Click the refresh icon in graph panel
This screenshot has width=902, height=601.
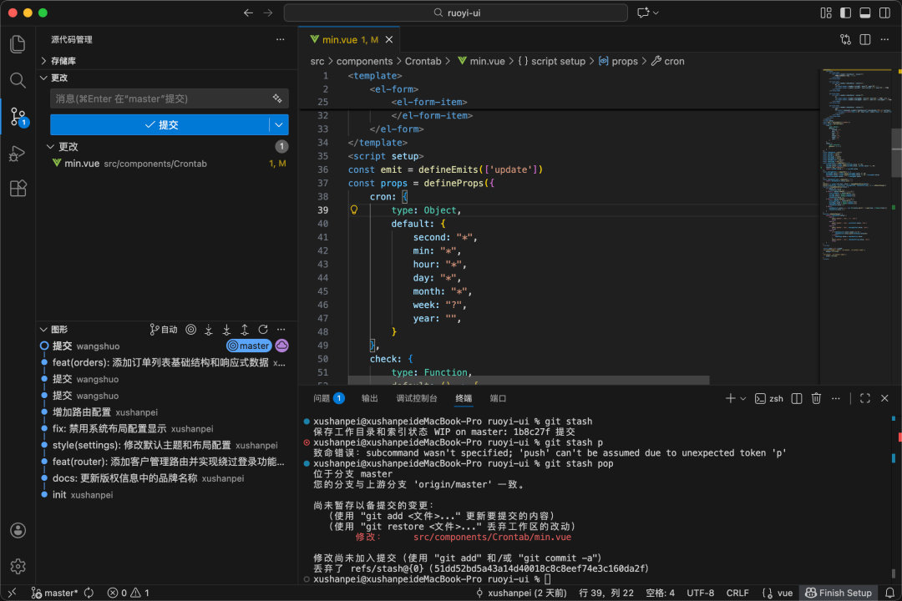pos(263,330)
